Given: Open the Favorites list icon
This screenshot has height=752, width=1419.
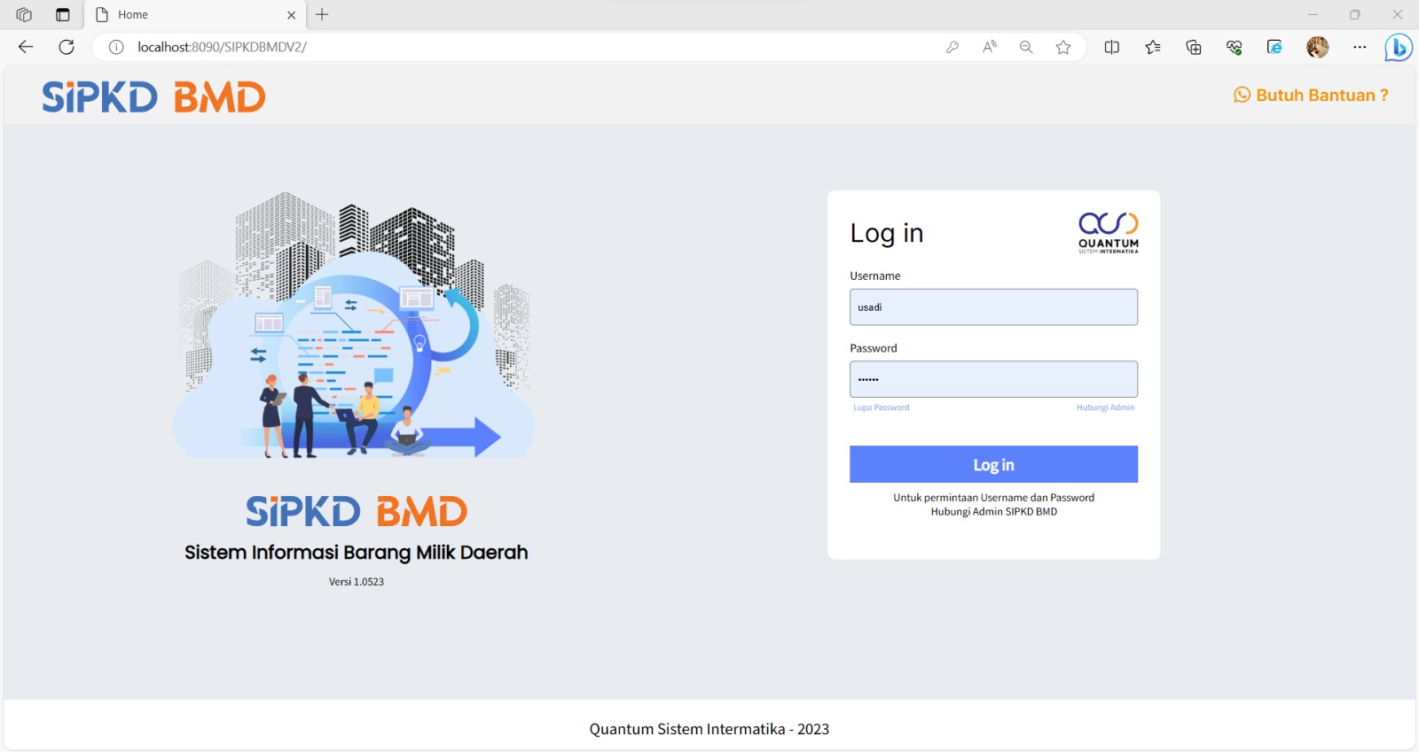Looking at the screenshot, I should (x=1152, y=47).
